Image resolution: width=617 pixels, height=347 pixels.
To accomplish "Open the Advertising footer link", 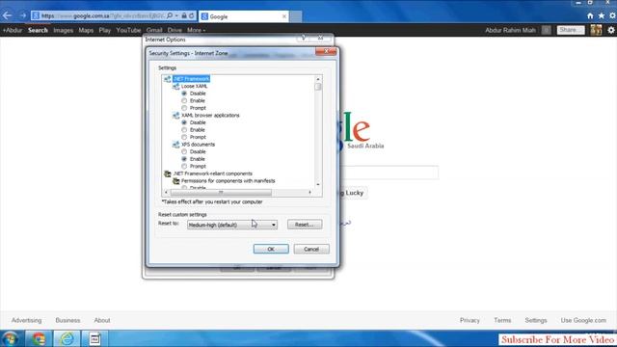I will click(26, 320).
